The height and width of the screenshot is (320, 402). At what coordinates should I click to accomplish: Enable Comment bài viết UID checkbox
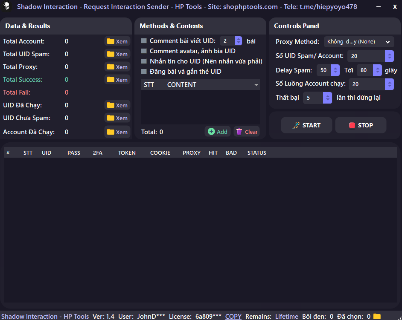tap(144, 41)
